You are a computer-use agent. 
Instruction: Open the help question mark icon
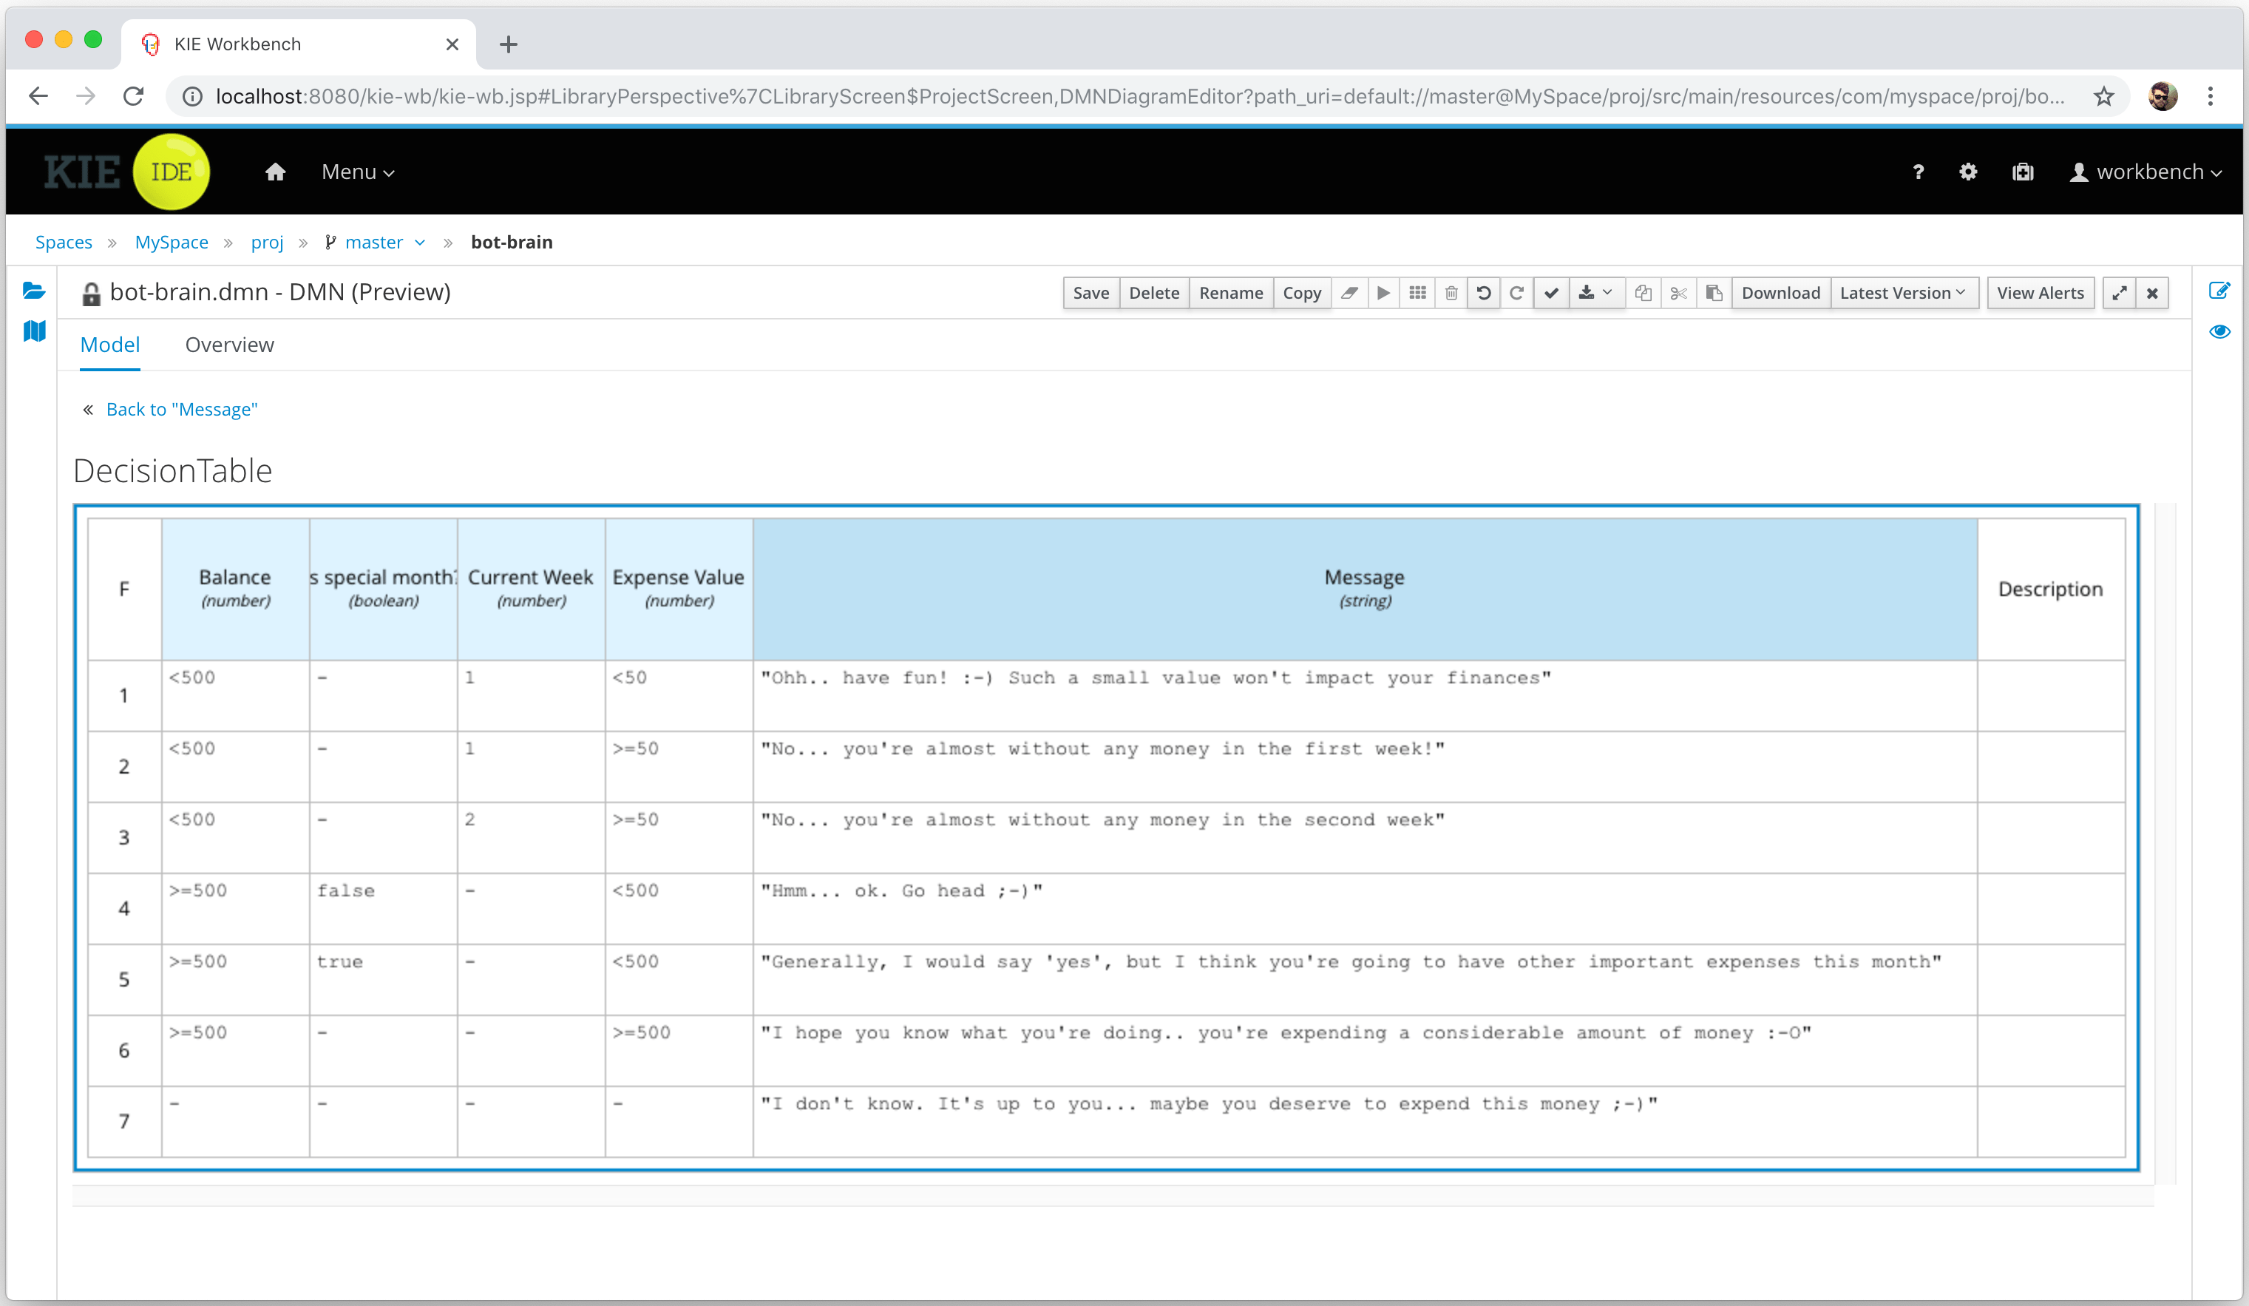point(1918,172)
